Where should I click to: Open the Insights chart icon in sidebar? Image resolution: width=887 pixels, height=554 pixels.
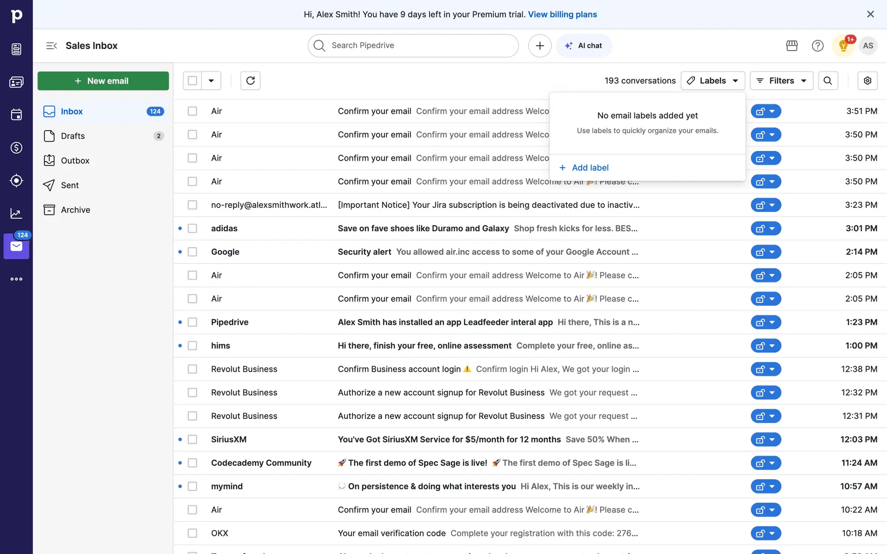pos(16,213)
